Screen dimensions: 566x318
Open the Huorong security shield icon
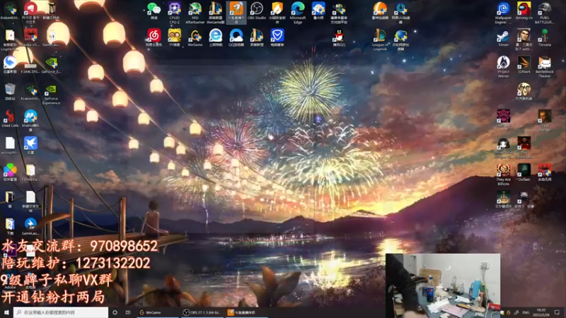coord(277,13)
